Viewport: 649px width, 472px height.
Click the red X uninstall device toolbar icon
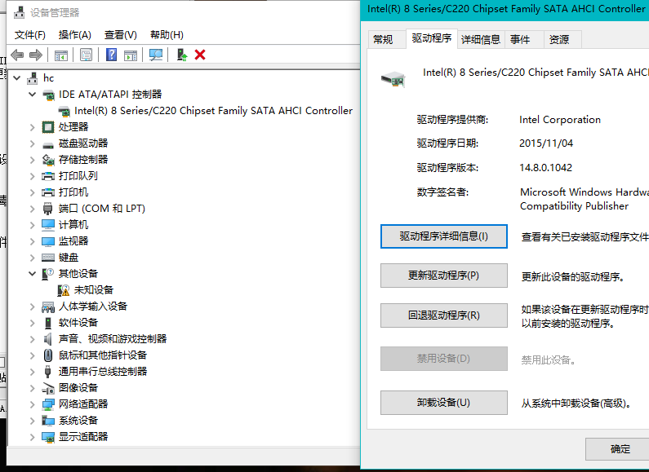point(200,55)
